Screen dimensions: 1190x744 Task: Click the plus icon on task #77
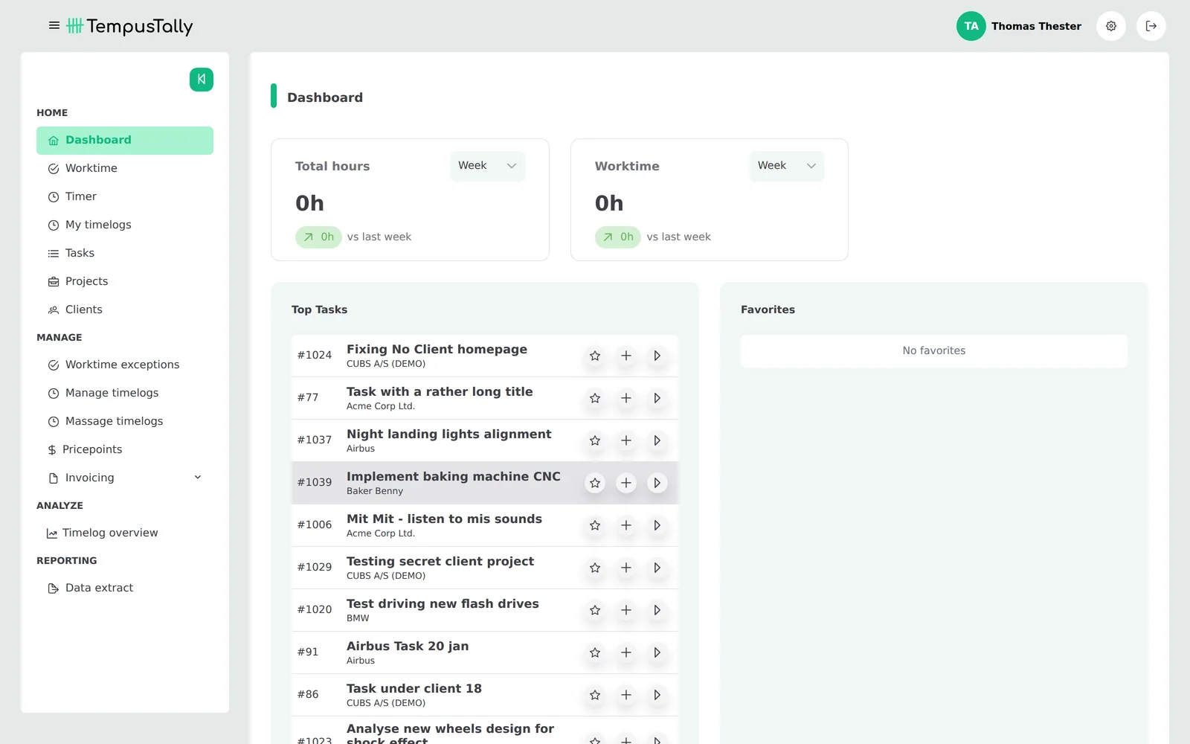point(626,398)
